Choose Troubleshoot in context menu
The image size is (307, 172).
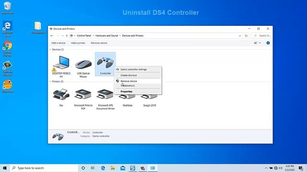point(138,86)
